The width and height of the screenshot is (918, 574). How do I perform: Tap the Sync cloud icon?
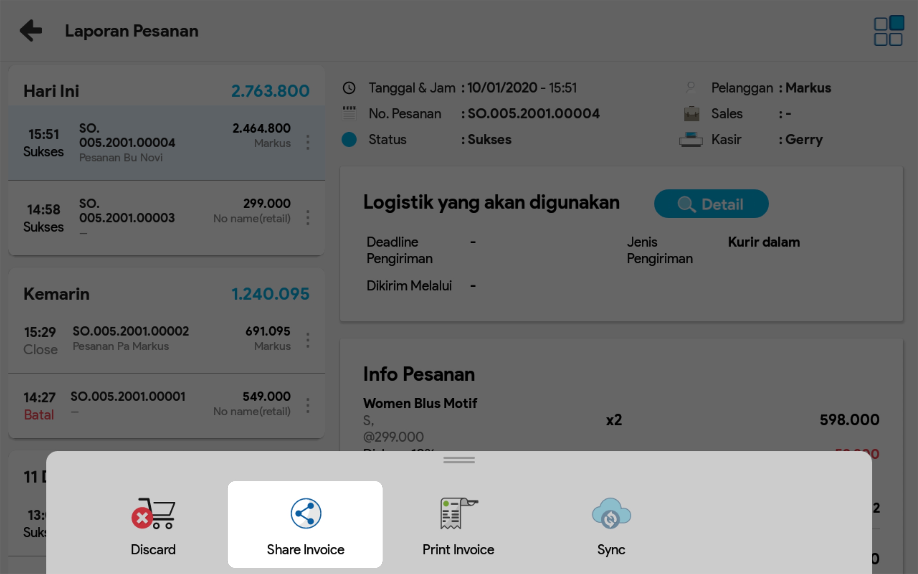point(611,514)
